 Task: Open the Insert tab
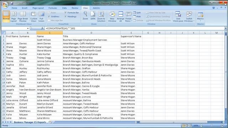pos(25,8)
